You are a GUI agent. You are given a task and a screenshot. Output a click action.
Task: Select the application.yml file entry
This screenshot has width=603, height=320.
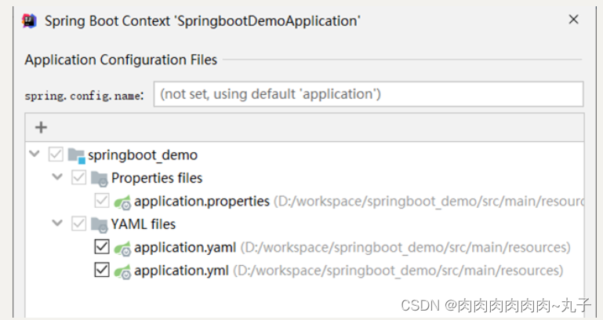click(x=181, y=271)
